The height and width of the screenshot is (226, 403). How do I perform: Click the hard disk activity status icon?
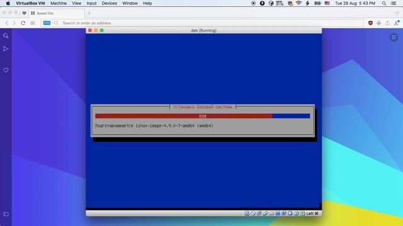247,213
